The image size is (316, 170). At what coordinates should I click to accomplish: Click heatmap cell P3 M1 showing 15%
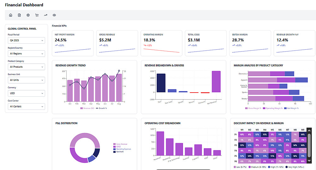pos(242,145)
